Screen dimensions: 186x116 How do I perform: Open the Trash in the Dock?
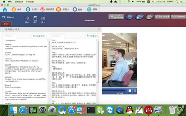[x=172, y=110]
